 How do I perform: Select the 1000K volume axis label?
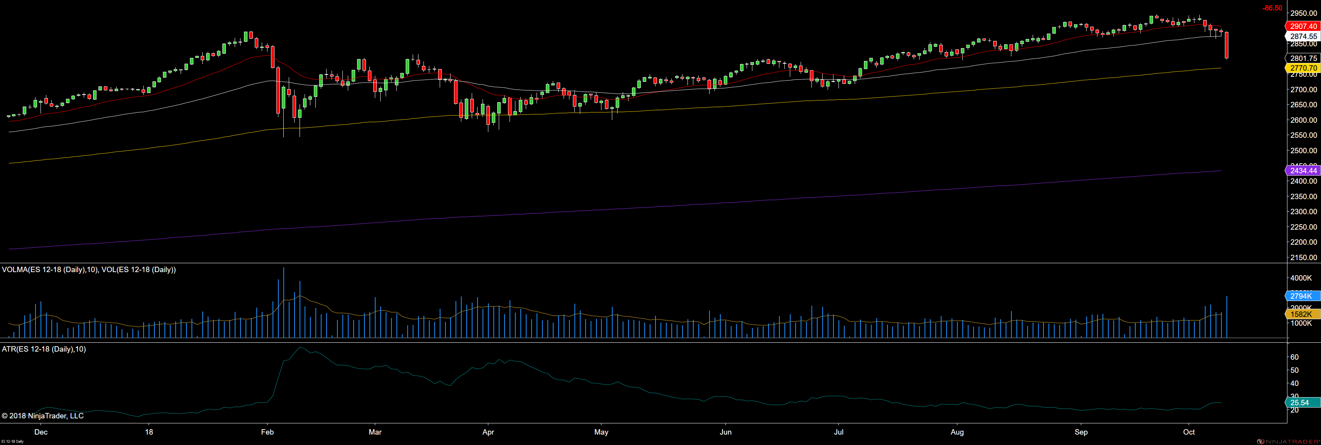pyautogui.click(x=1301, y=323)
